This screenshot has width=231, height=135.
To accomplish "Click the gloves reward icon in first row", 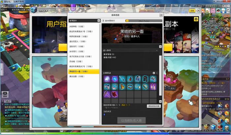I will point(153,79).
